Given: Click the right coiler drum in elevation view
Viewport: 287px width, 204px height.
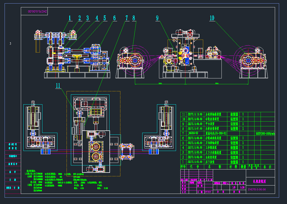Looking at the screenshot, I should point(247,60).
